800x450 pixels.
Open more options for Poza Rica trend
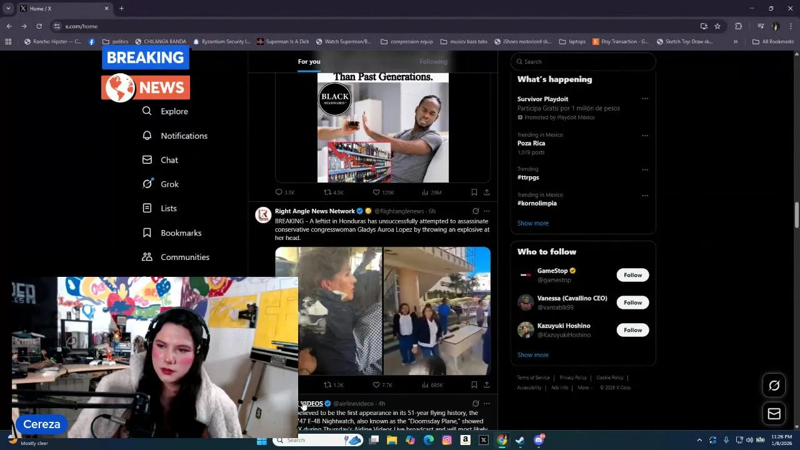tap(645, 135)
